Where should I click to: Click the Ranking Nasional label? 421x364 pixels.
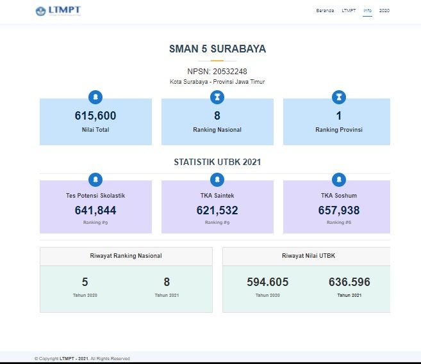[217, 130]
